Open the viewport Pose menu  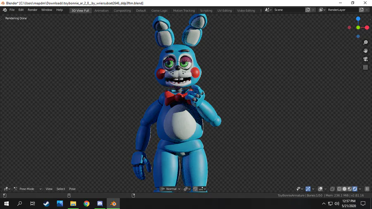72,189
